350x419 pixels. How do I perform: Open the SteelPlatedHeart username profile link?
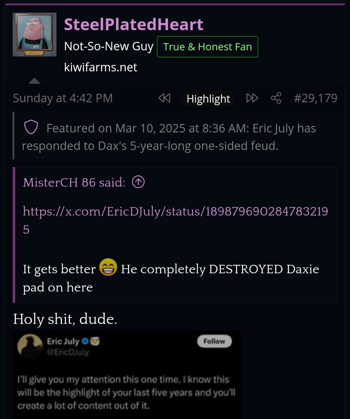(x=134, y=24)
